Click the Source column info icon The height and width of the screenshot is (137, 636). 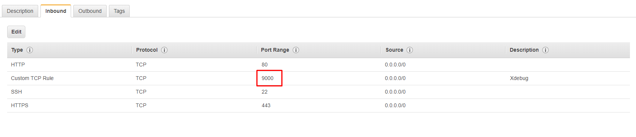point(410,50)
